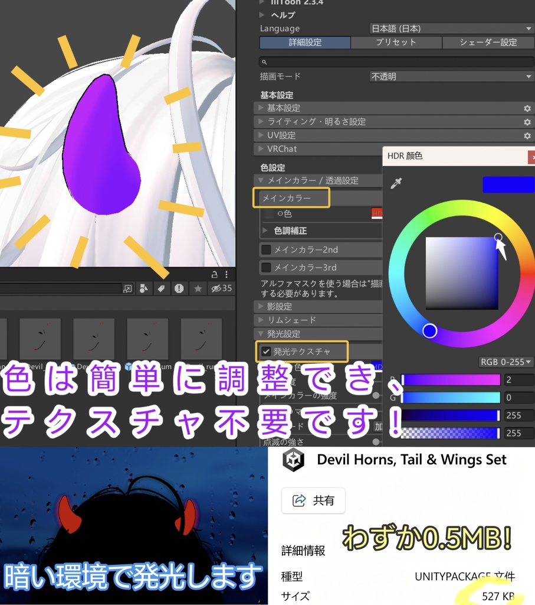Close the HDR 颜色 picker window

tap(531, 157)
